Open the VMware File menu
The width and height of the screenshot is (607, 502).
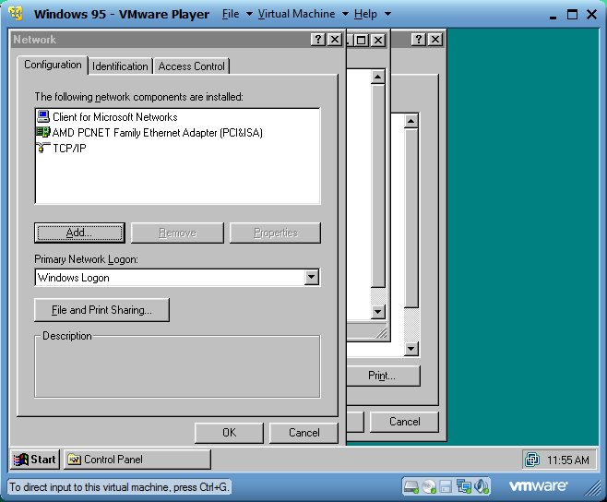point(231,14)
